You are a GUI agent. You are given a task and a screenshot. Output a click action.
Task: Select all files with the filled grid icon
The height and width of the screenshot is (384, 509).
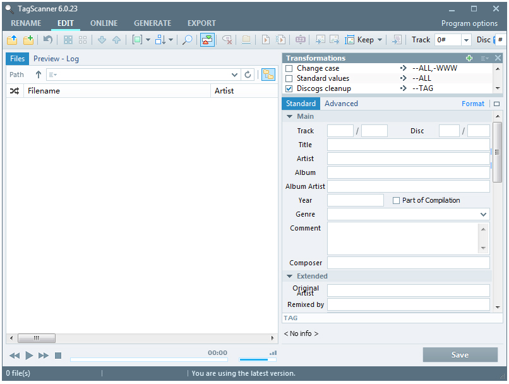pos(68,40)
